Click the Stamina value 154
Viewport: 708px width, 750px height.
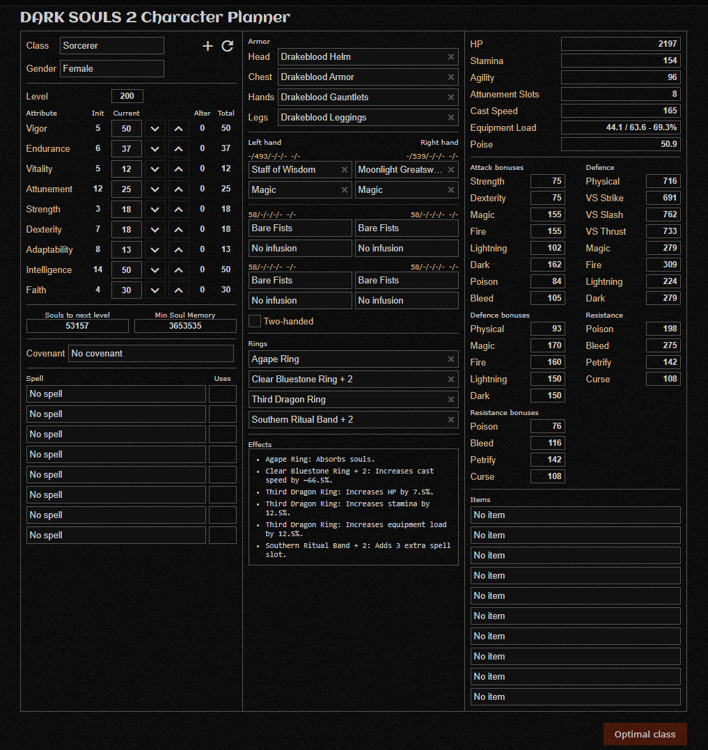621,61
